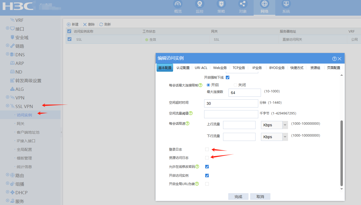Open the BYOD业务 tab
The height and width of the screenshot is (205, 361).
[277, 68]
